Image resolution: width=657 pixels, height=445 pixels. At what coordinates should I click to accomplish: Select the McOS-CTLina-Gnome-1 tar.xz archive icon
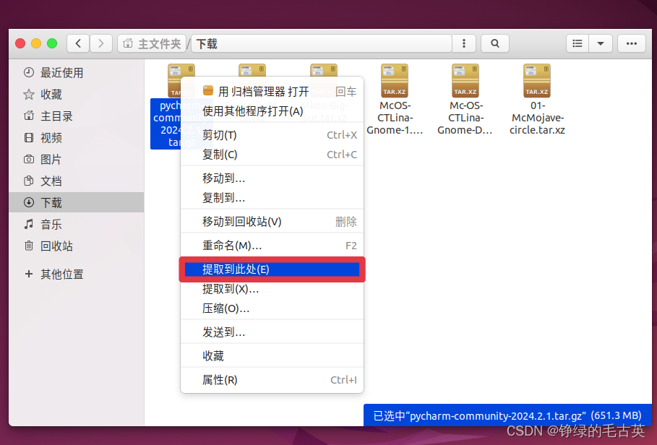coord(395,80)
